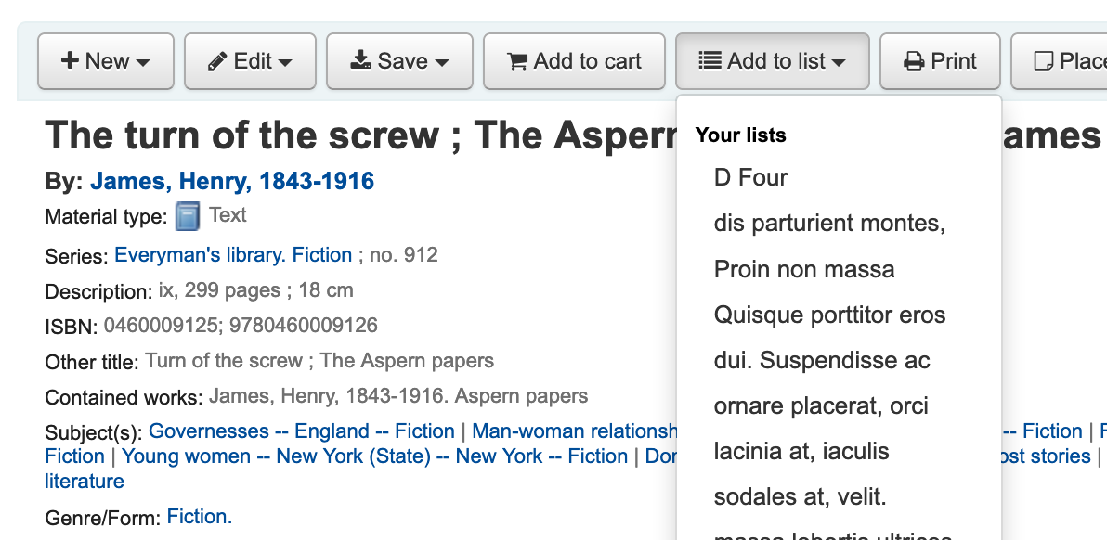This screenshot has width=1107, height=540.
Task: Open the Save dropdown menu
Action: [399, 61]
